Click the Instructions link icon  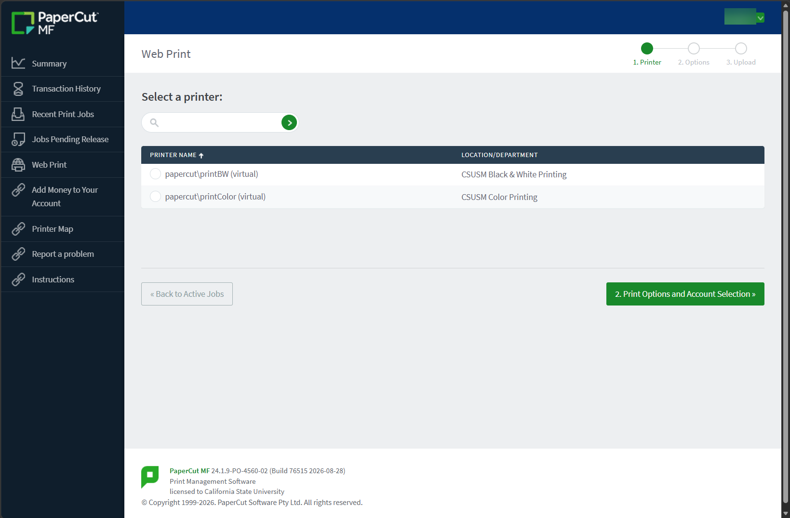click(x=18, y=279)
